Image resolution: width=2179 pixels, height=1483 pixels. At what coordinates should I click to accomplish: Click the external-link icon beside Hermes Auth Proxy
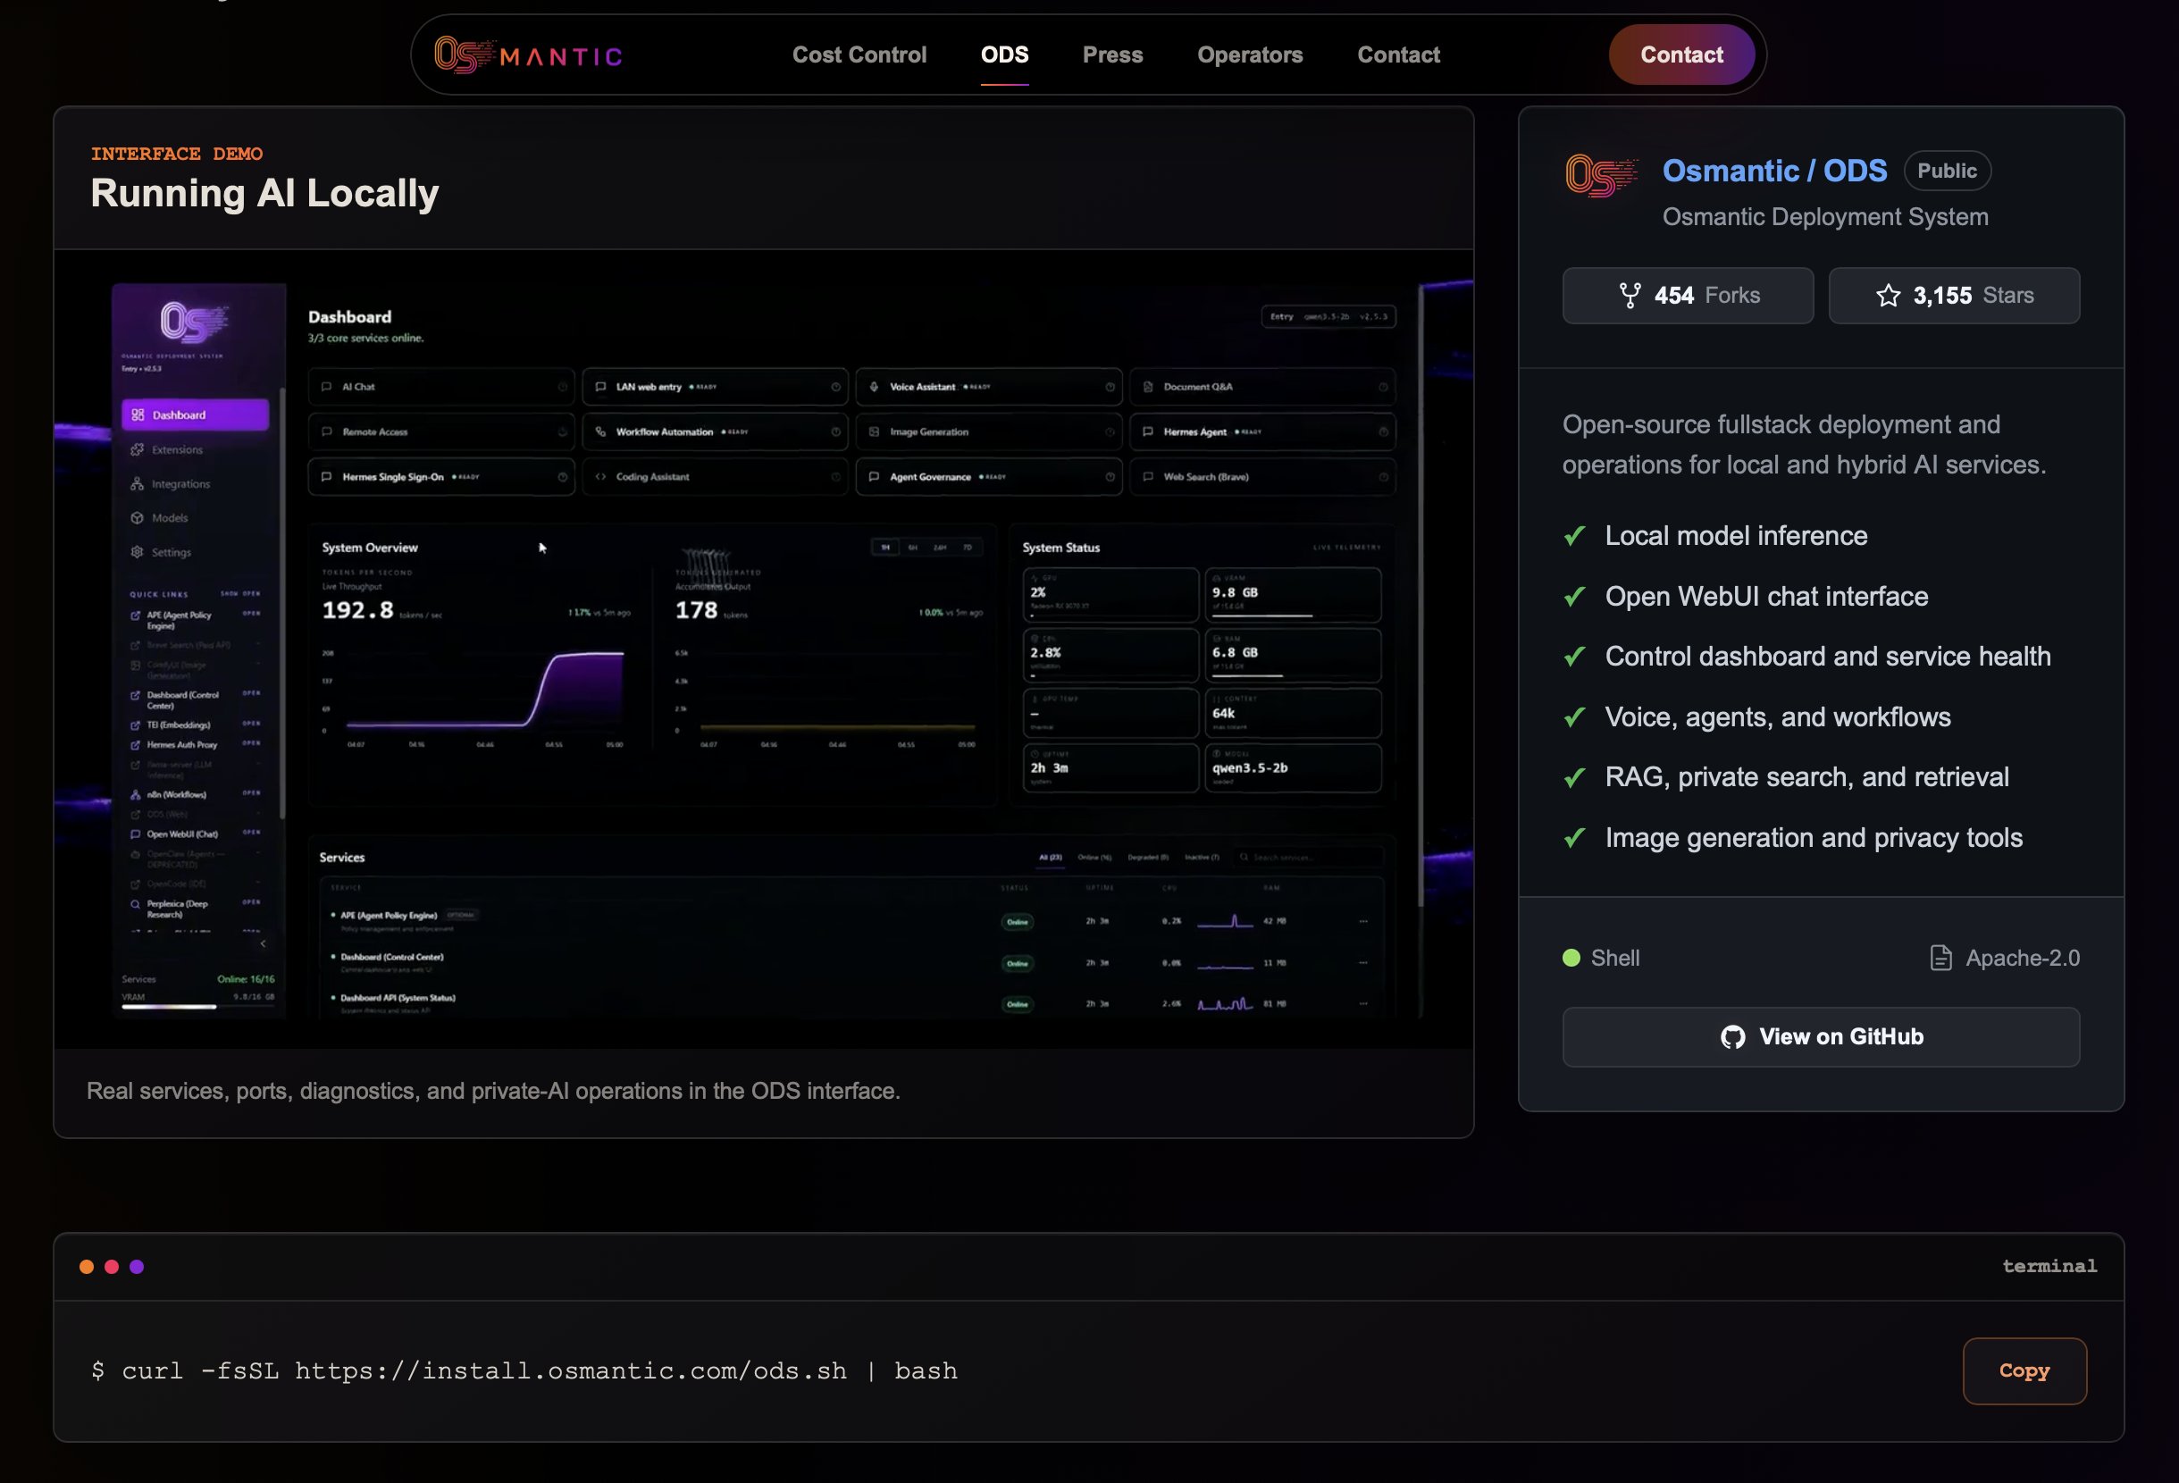point(136,744)
